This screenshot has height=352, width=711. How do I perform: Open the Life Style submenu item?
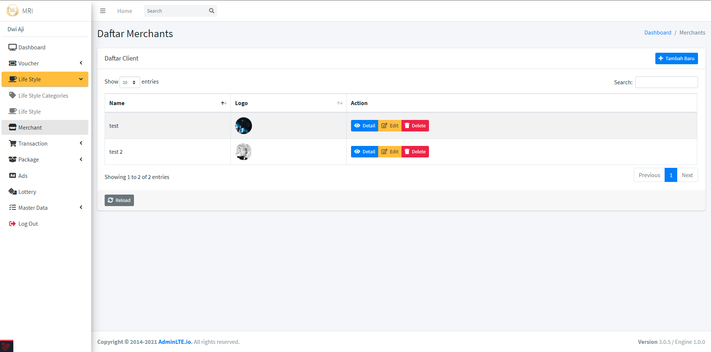coord(45,111)
